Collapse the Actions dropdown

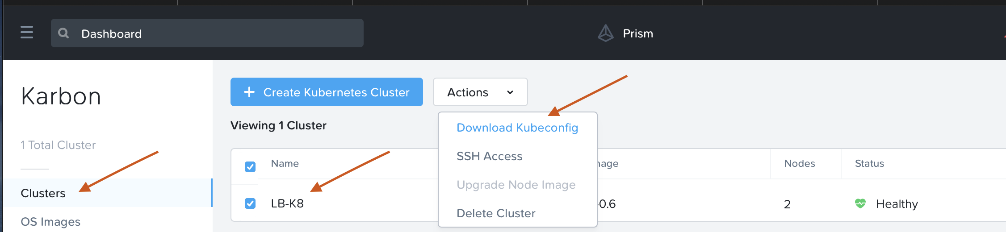click(480, 92)
